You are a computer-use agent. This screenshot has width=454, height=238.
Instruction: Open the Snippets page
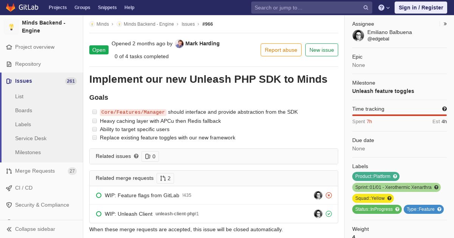[107, 8]
